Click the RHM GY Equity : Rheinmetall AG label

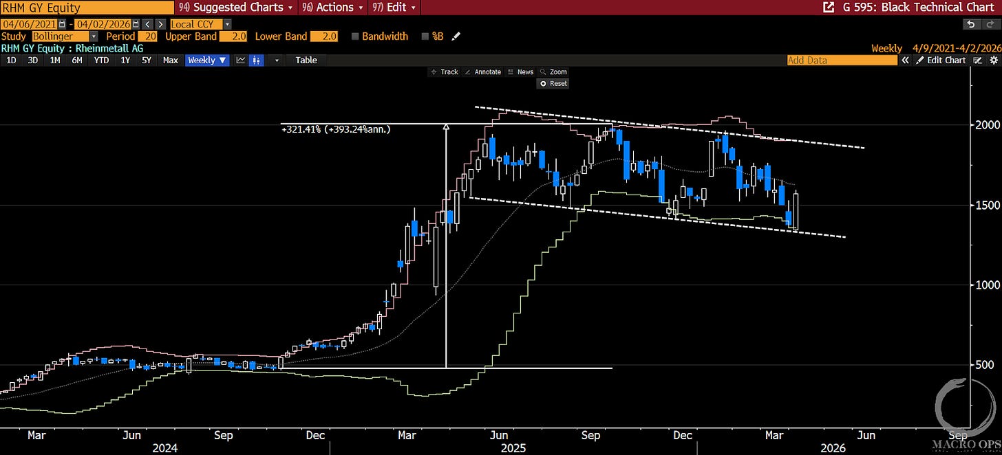[x=72, y=48]
